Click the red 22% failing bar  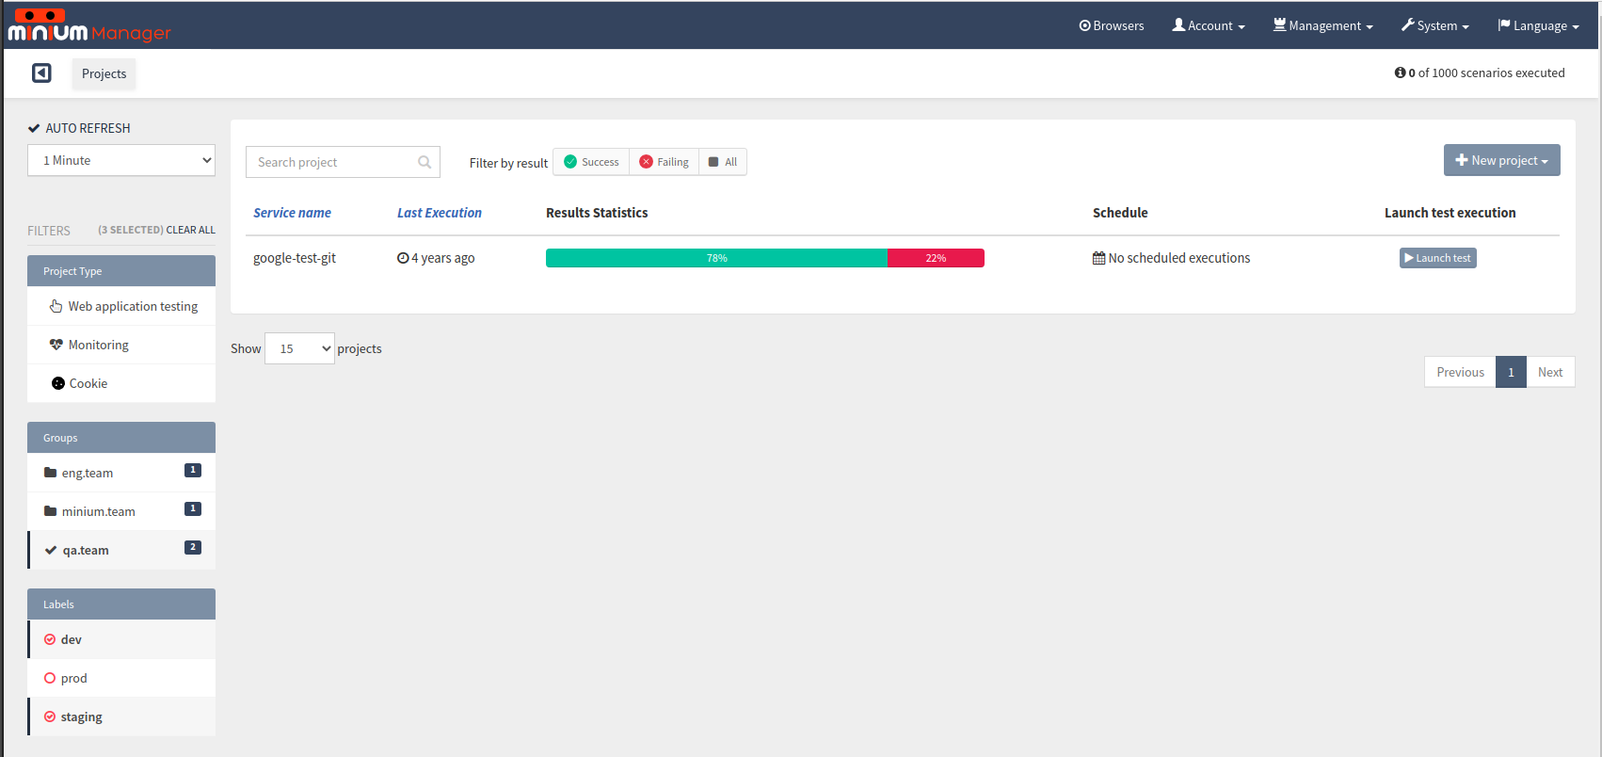(936, 258)
